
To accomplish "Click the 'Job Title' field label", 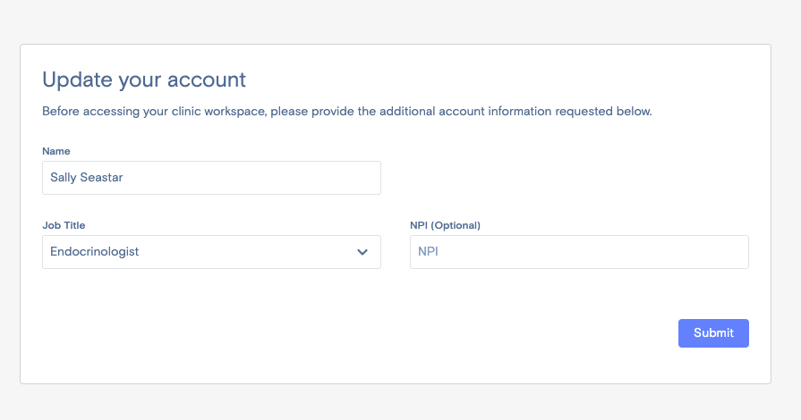I will (x=64, y=225).
